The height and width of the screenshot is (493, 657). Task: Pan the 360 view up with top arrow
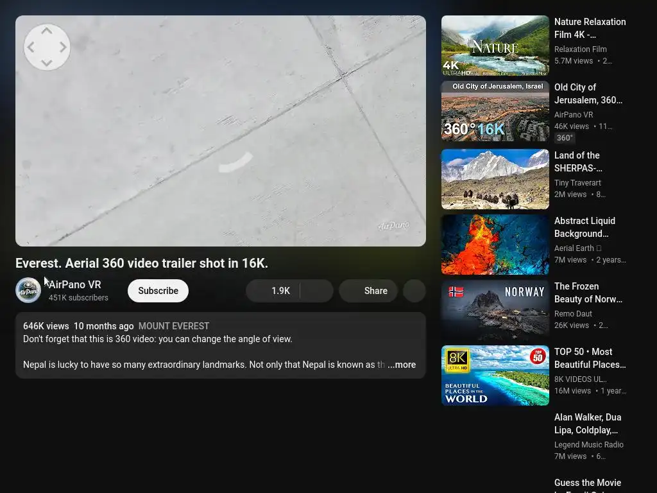tap(47, 31)
